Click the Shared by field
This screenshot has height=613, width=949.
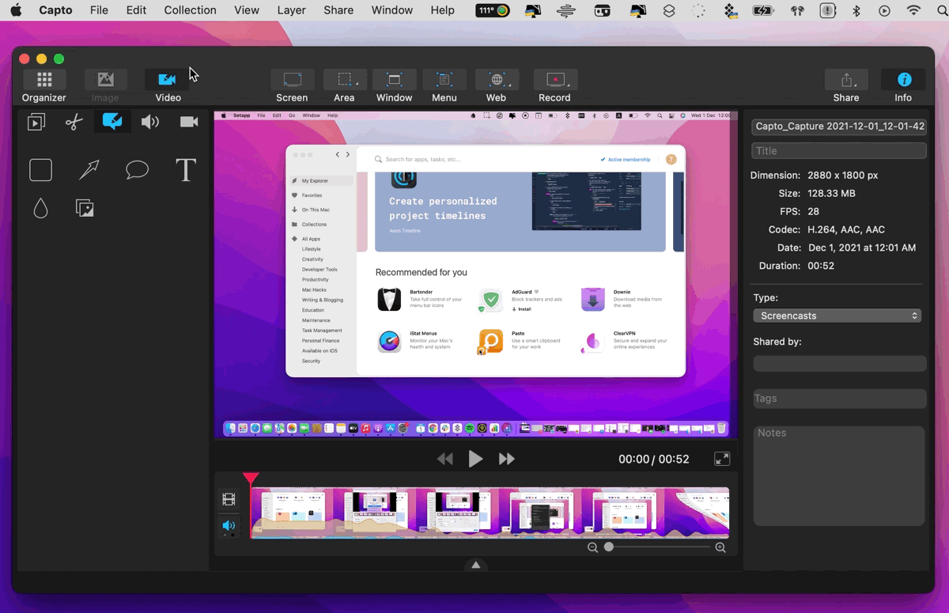click(840, 363)
